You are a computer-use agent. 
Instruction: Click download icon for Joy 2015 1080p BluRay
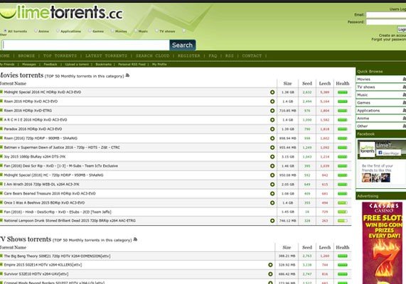click(x=272, y=157)
